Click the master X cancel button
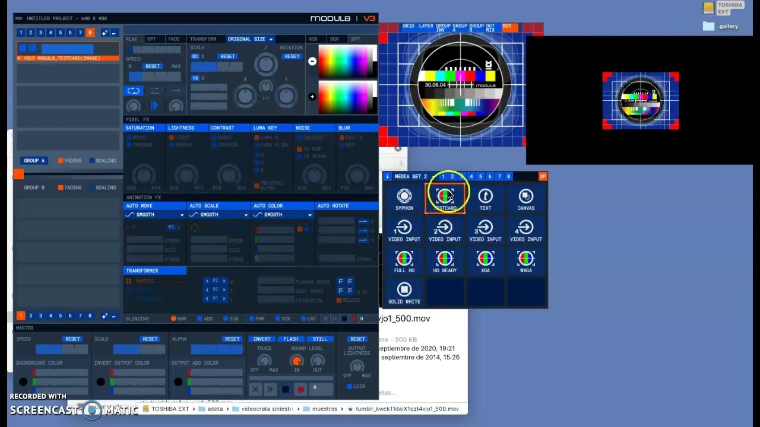Image resolution: width=760 pixels, height=427 pixels. coord(255,389)
